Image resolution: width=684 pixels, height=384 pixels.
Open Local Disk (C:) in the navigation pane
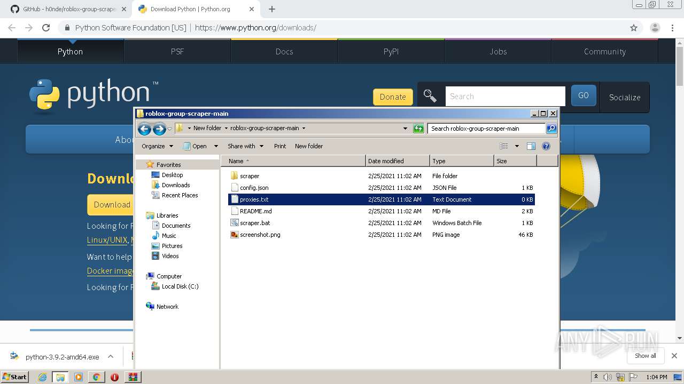click(180, 286)
